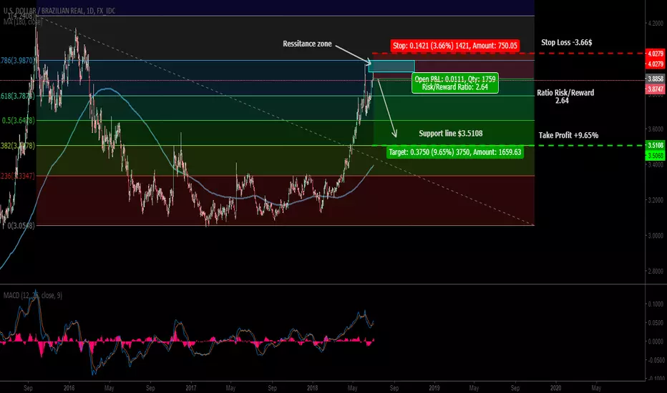The height and width of the screenshot is (393, 667).
Task: Select the green 3.5108 price tag
Action: pyautogui.click(x=655, y=145)
